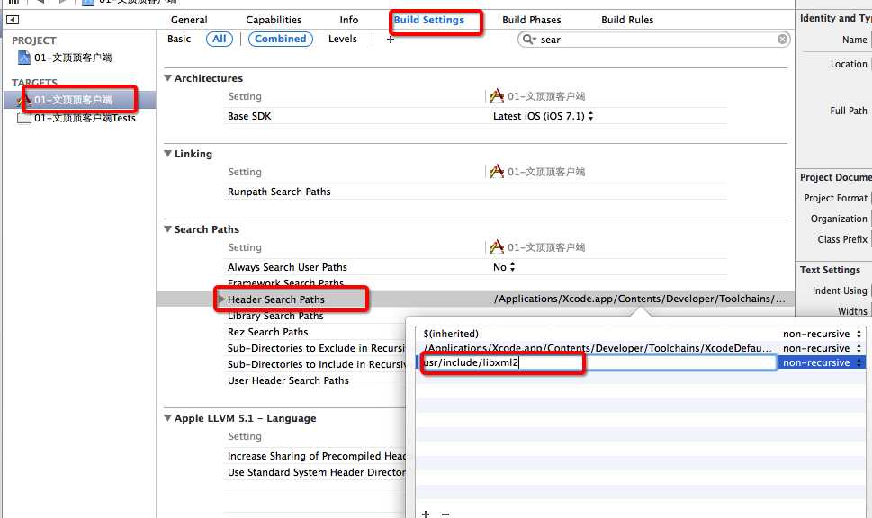Select the Rez Search Paths setting
The width and height of the screenshot is (872, 518).
267,332
